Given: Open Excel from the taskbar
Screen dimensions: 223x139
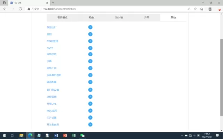Looking at the screenshot, I should [x=74, y=136].
